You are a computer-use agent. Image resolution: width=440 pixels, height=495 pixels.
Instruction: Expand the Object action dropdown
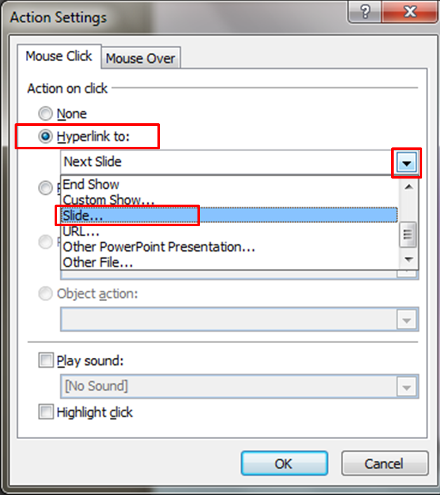pyautogui.click(x=406, y=320)
